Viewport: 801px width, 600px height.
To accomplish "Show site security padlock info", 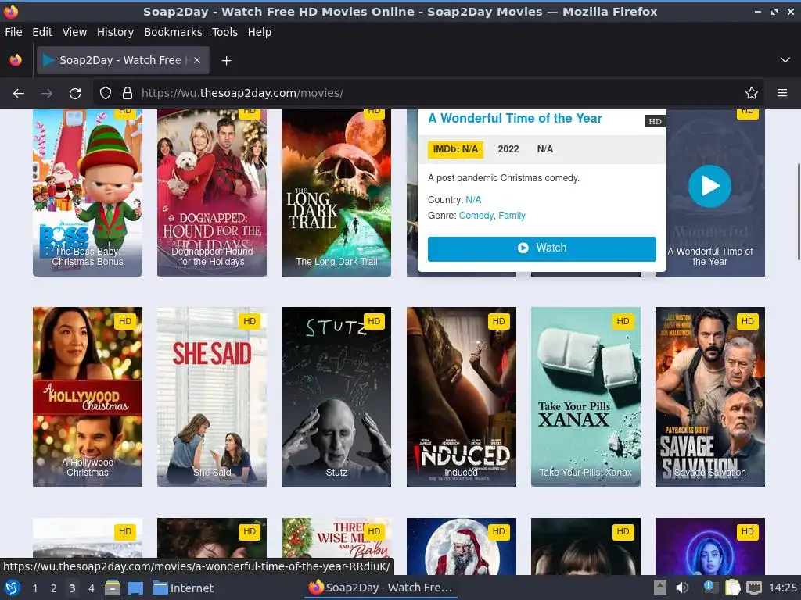I will tap(128, 94).
